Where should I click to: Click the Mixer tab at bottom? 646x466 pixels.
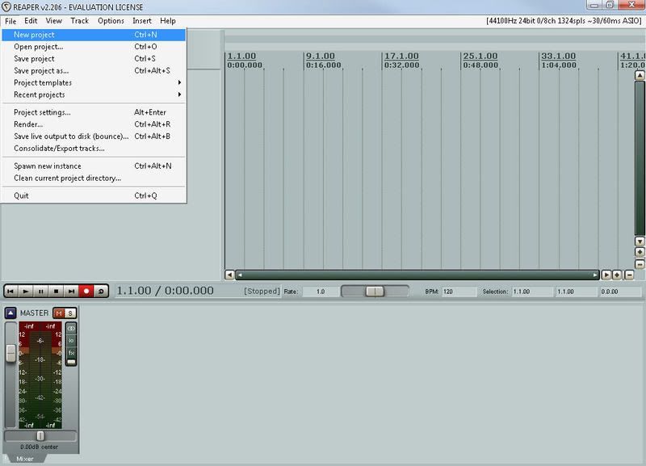click(25, 459)
